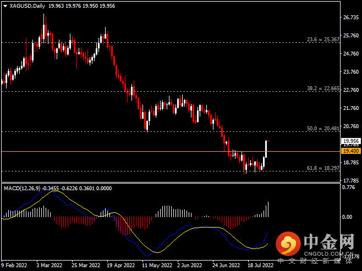
Task: Click the 25.760 price axis value
Action: [x=351, y=36]
